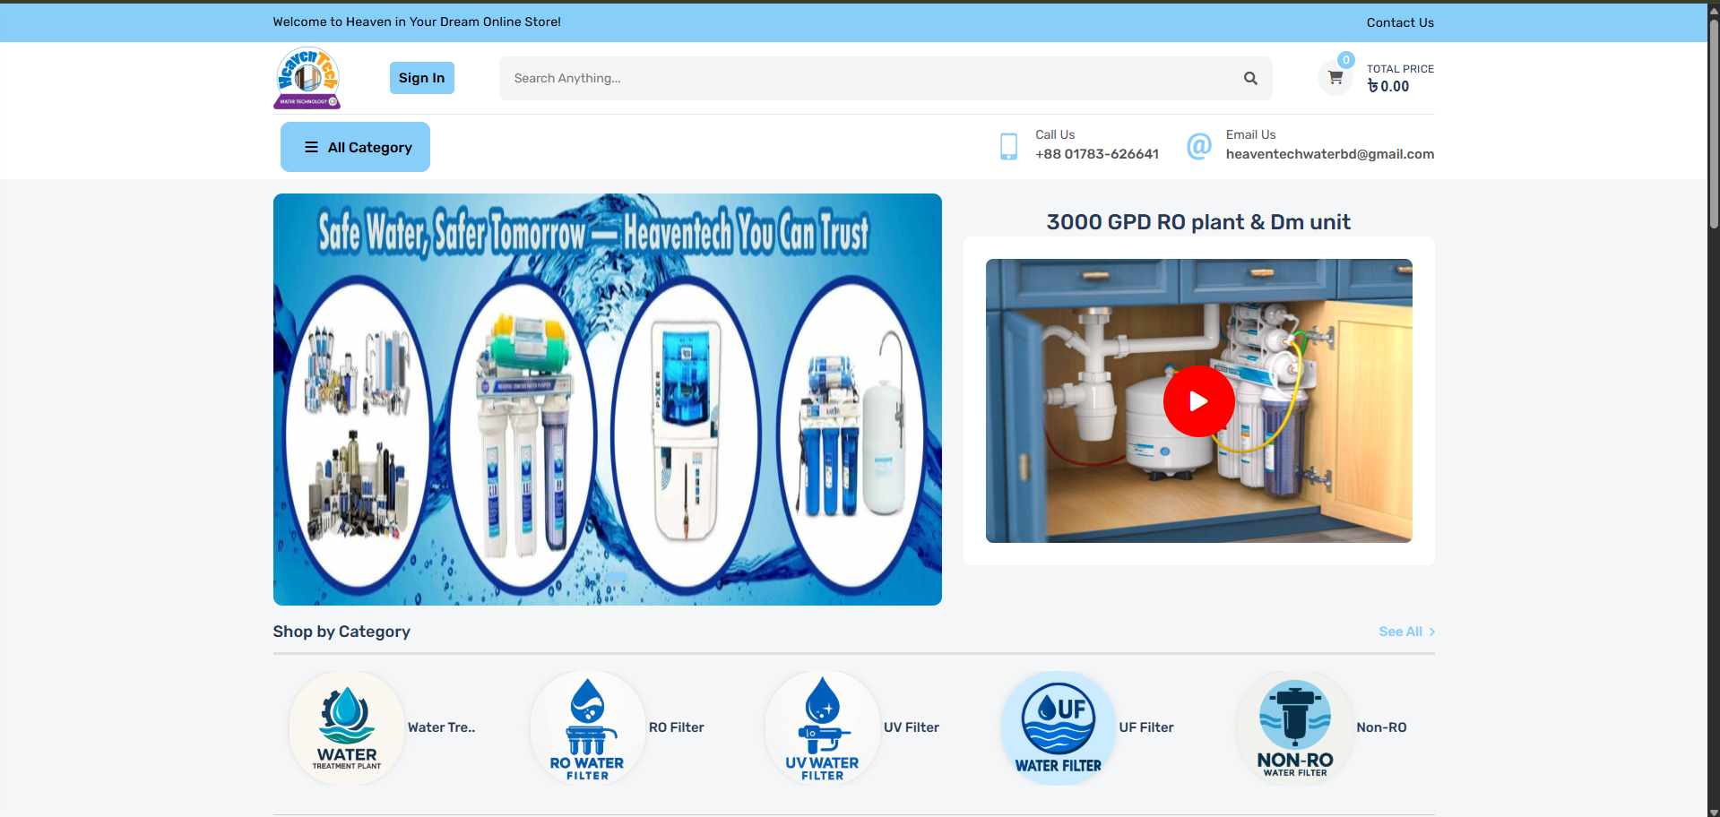
Task: Click the HeavenTech logo
Action: (x=307, y=78)
